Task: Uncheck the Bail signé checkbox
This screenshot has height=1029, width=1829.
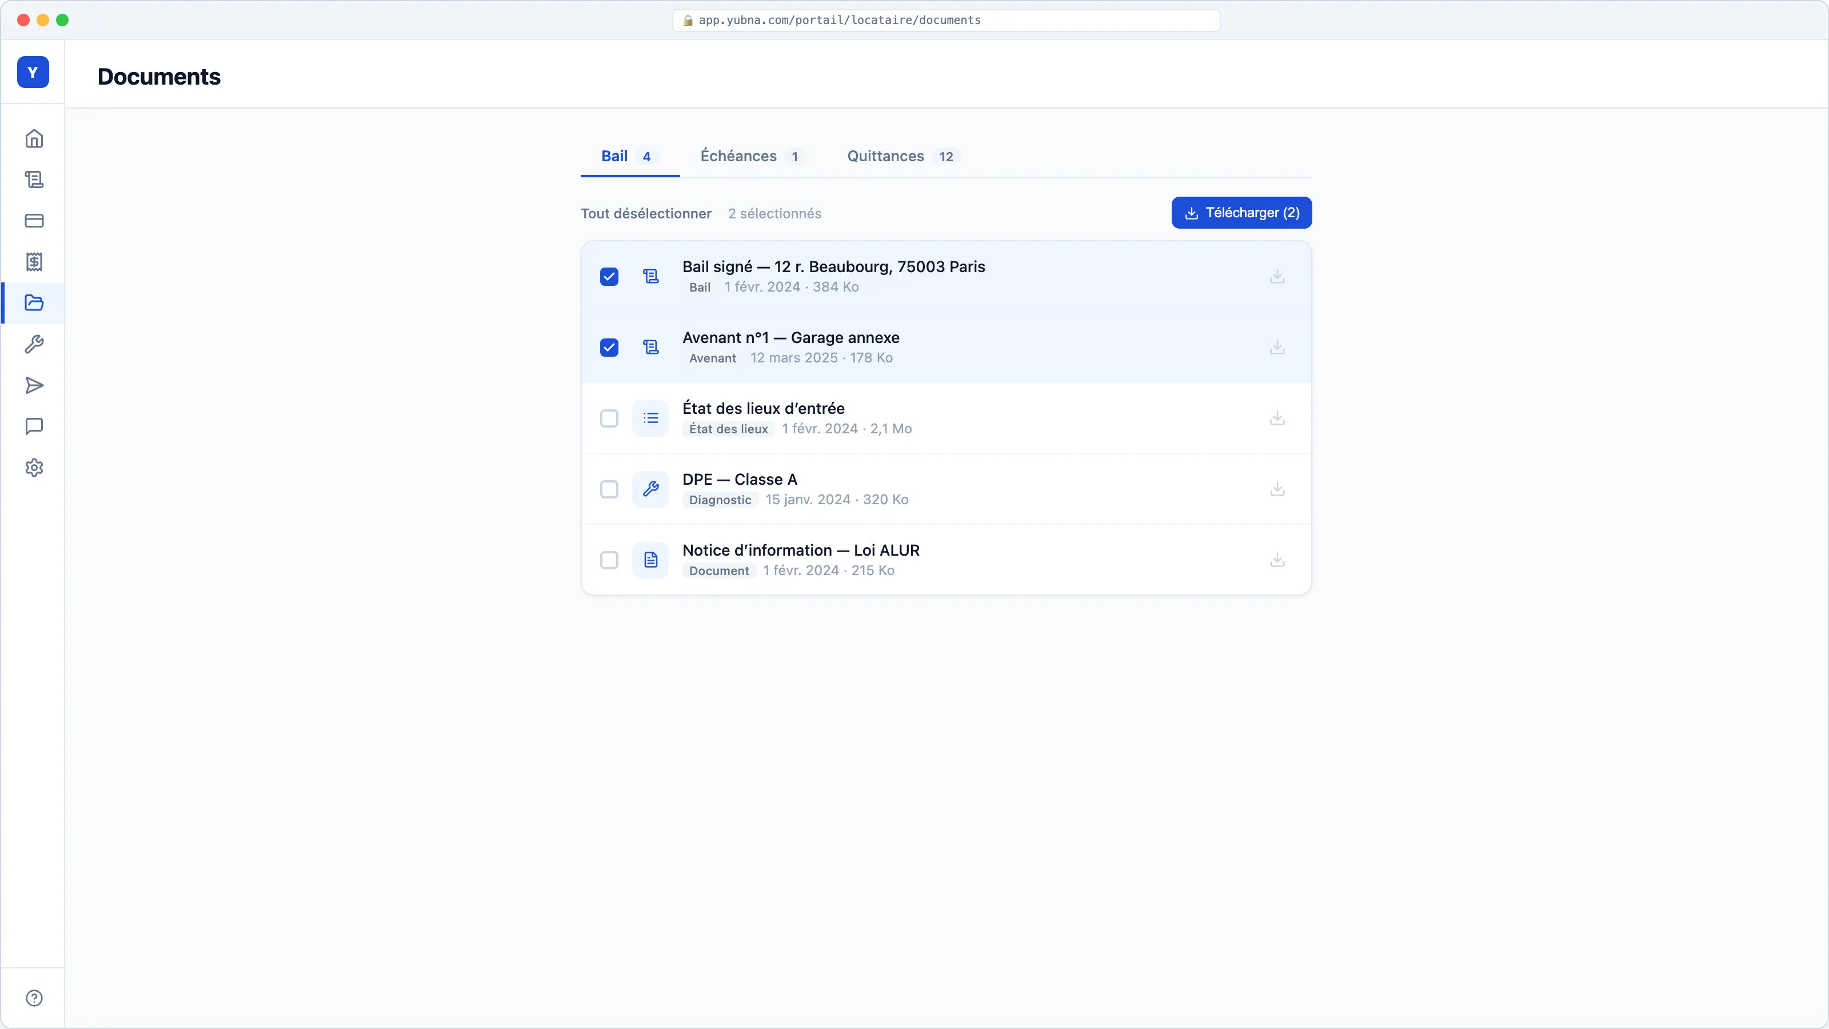Action: 609,276
